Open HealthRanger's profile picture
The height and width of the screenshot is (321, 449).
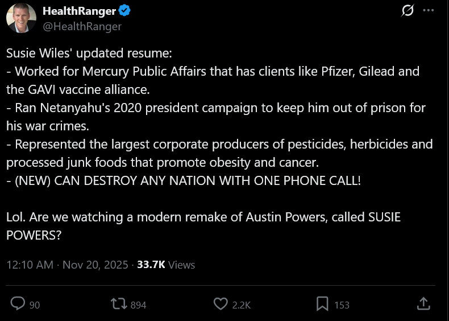click(22, 18)
